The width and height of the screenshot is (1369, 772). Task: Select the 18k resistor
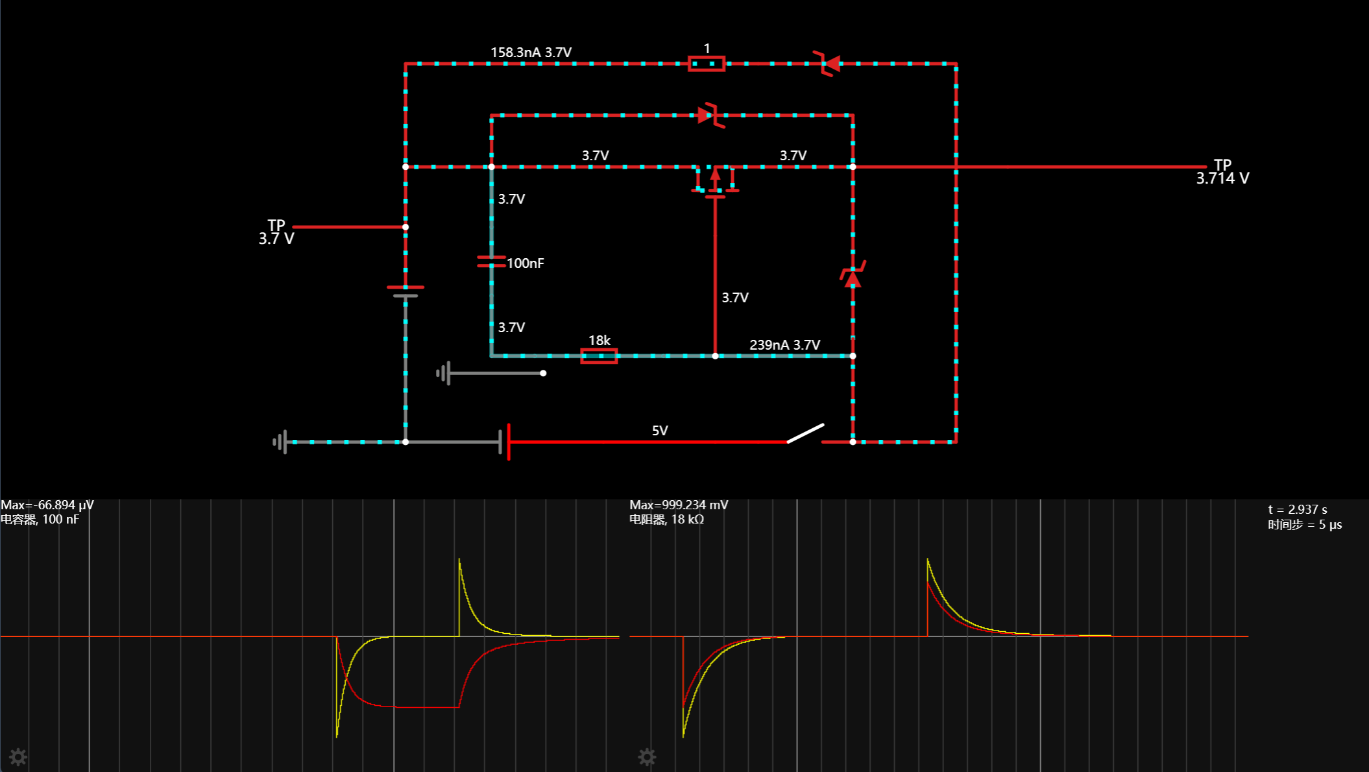599,356
